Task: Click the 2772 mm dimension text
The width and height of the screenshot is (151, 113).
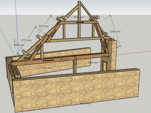Action: click(26, 40)
